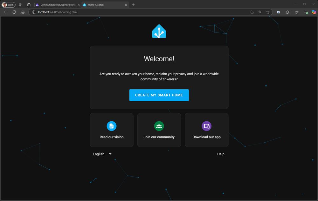Open the favorites list icon
The height and width of the screenshot is (201, 318).
297,12
